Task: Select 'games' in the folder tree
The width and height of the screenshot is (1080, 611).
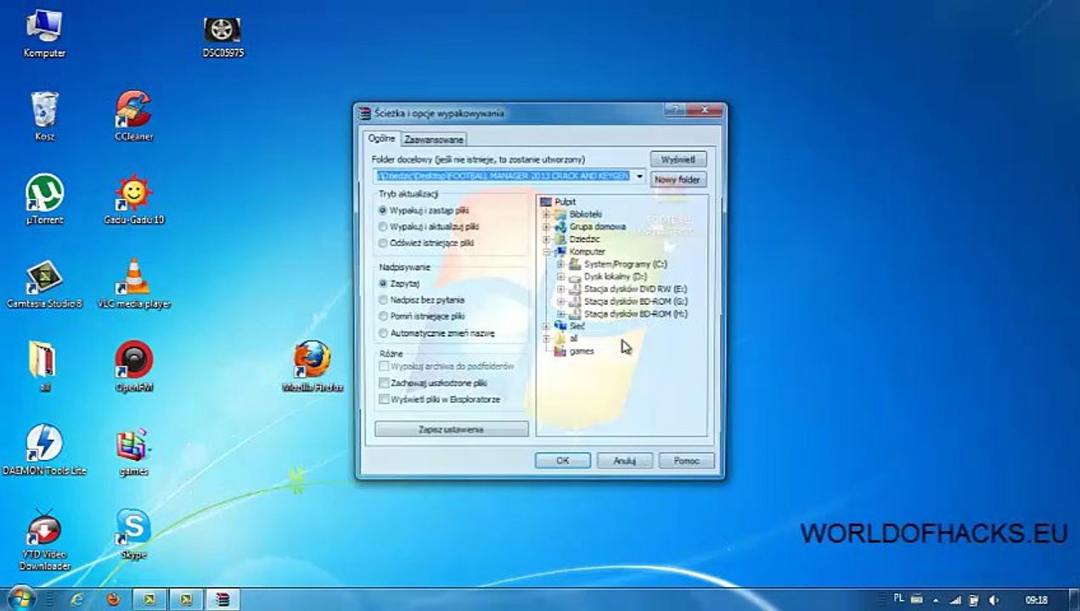Action: [x=582, y=350]
